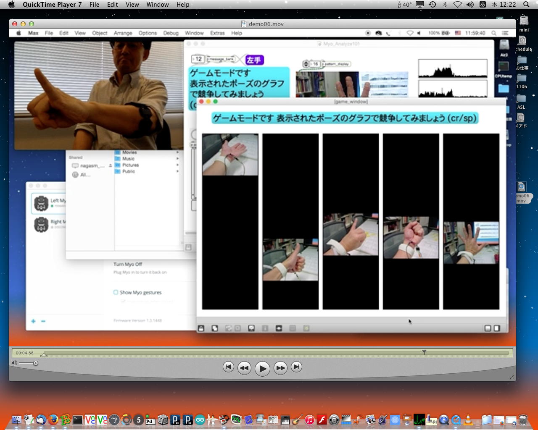Adjust the QuickTime volume slider knob
Screen dimensions: 538x430
click(36, 363)
